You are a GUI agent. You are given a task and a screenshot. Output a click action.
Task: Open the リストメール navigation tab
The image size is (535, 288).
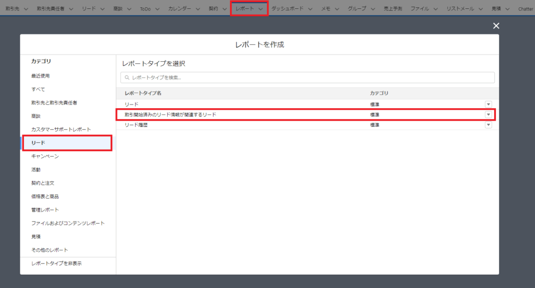(460, 8)
